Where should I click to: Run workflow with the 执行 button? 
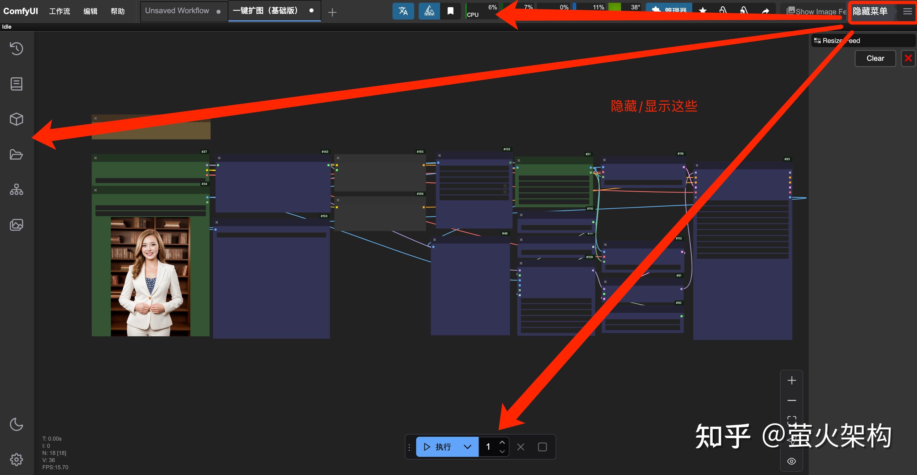[x=438, y=447]
